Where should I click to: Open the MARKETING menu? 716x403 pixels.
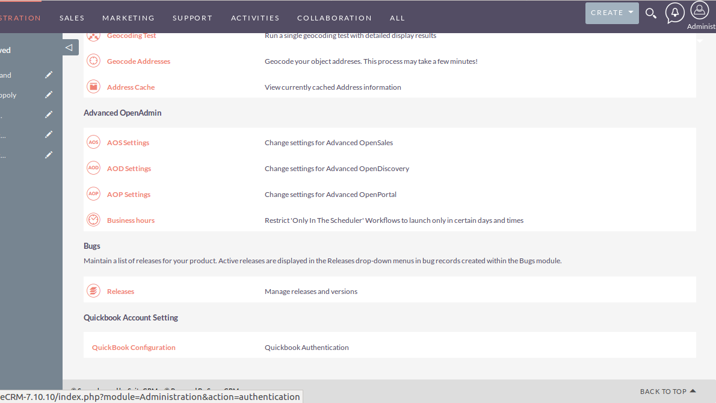pyautogui.click(x=128, y=18)
